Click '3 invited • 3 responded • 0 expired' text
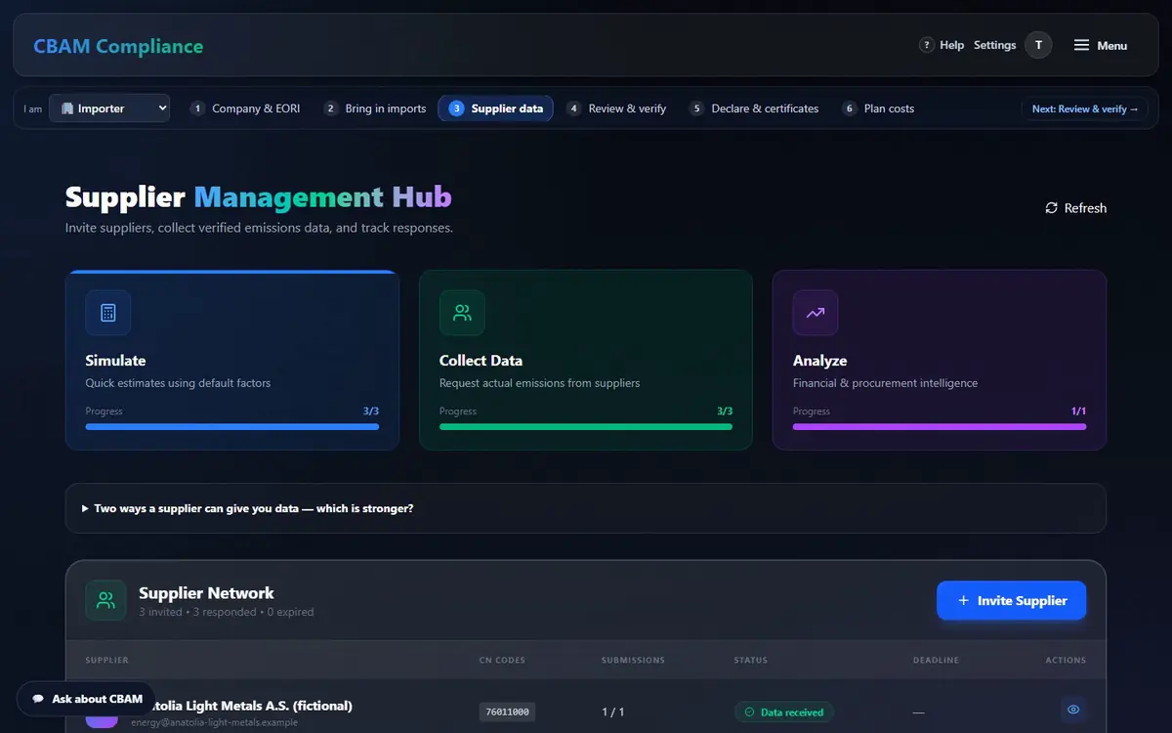Image resolution: width=1172 pixels, height=733 pixels. pyautogui.click(x=227, y=612)
